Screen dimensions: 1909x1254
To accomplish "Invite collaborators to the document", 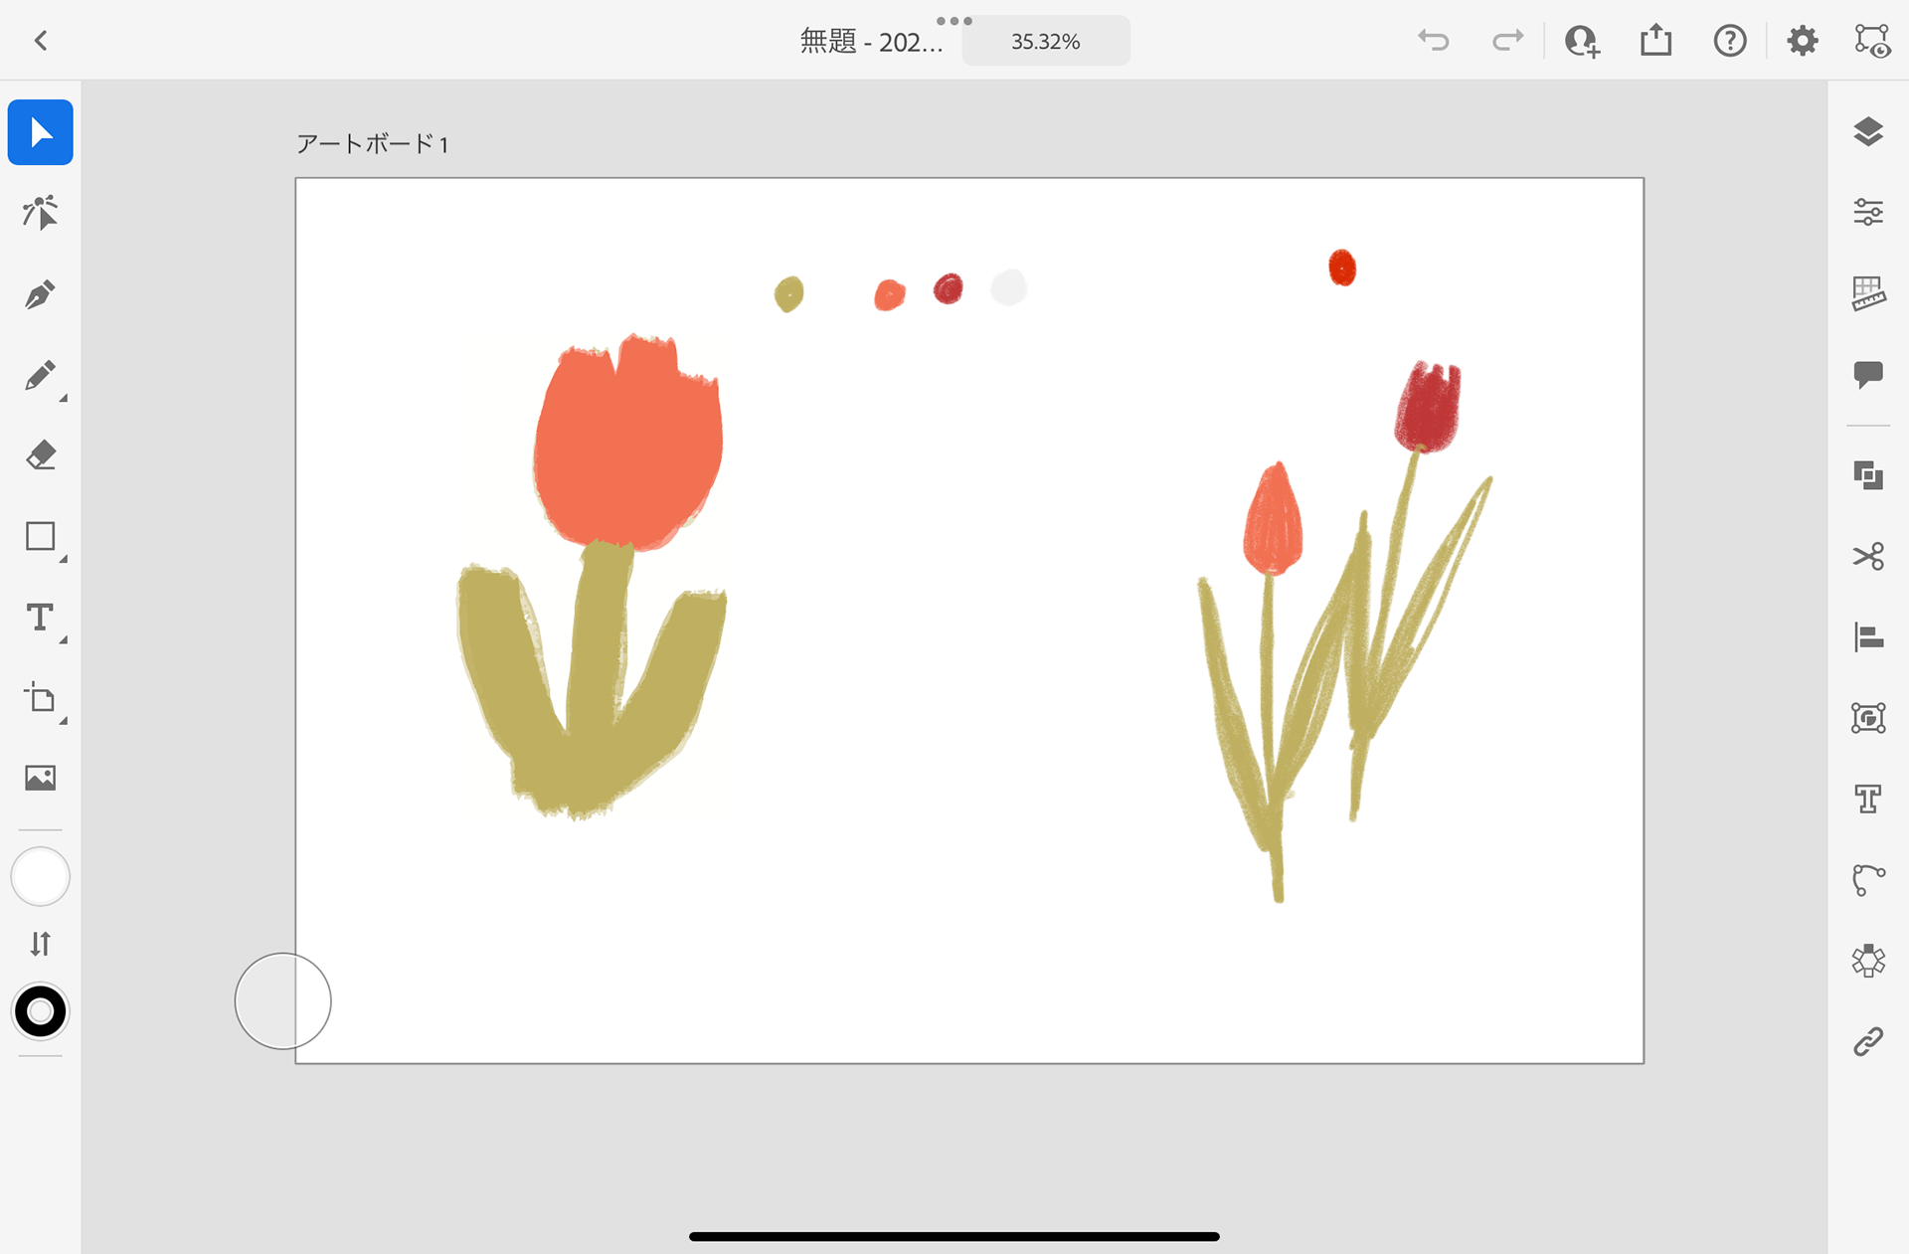I will click(x=1582, y=41).
